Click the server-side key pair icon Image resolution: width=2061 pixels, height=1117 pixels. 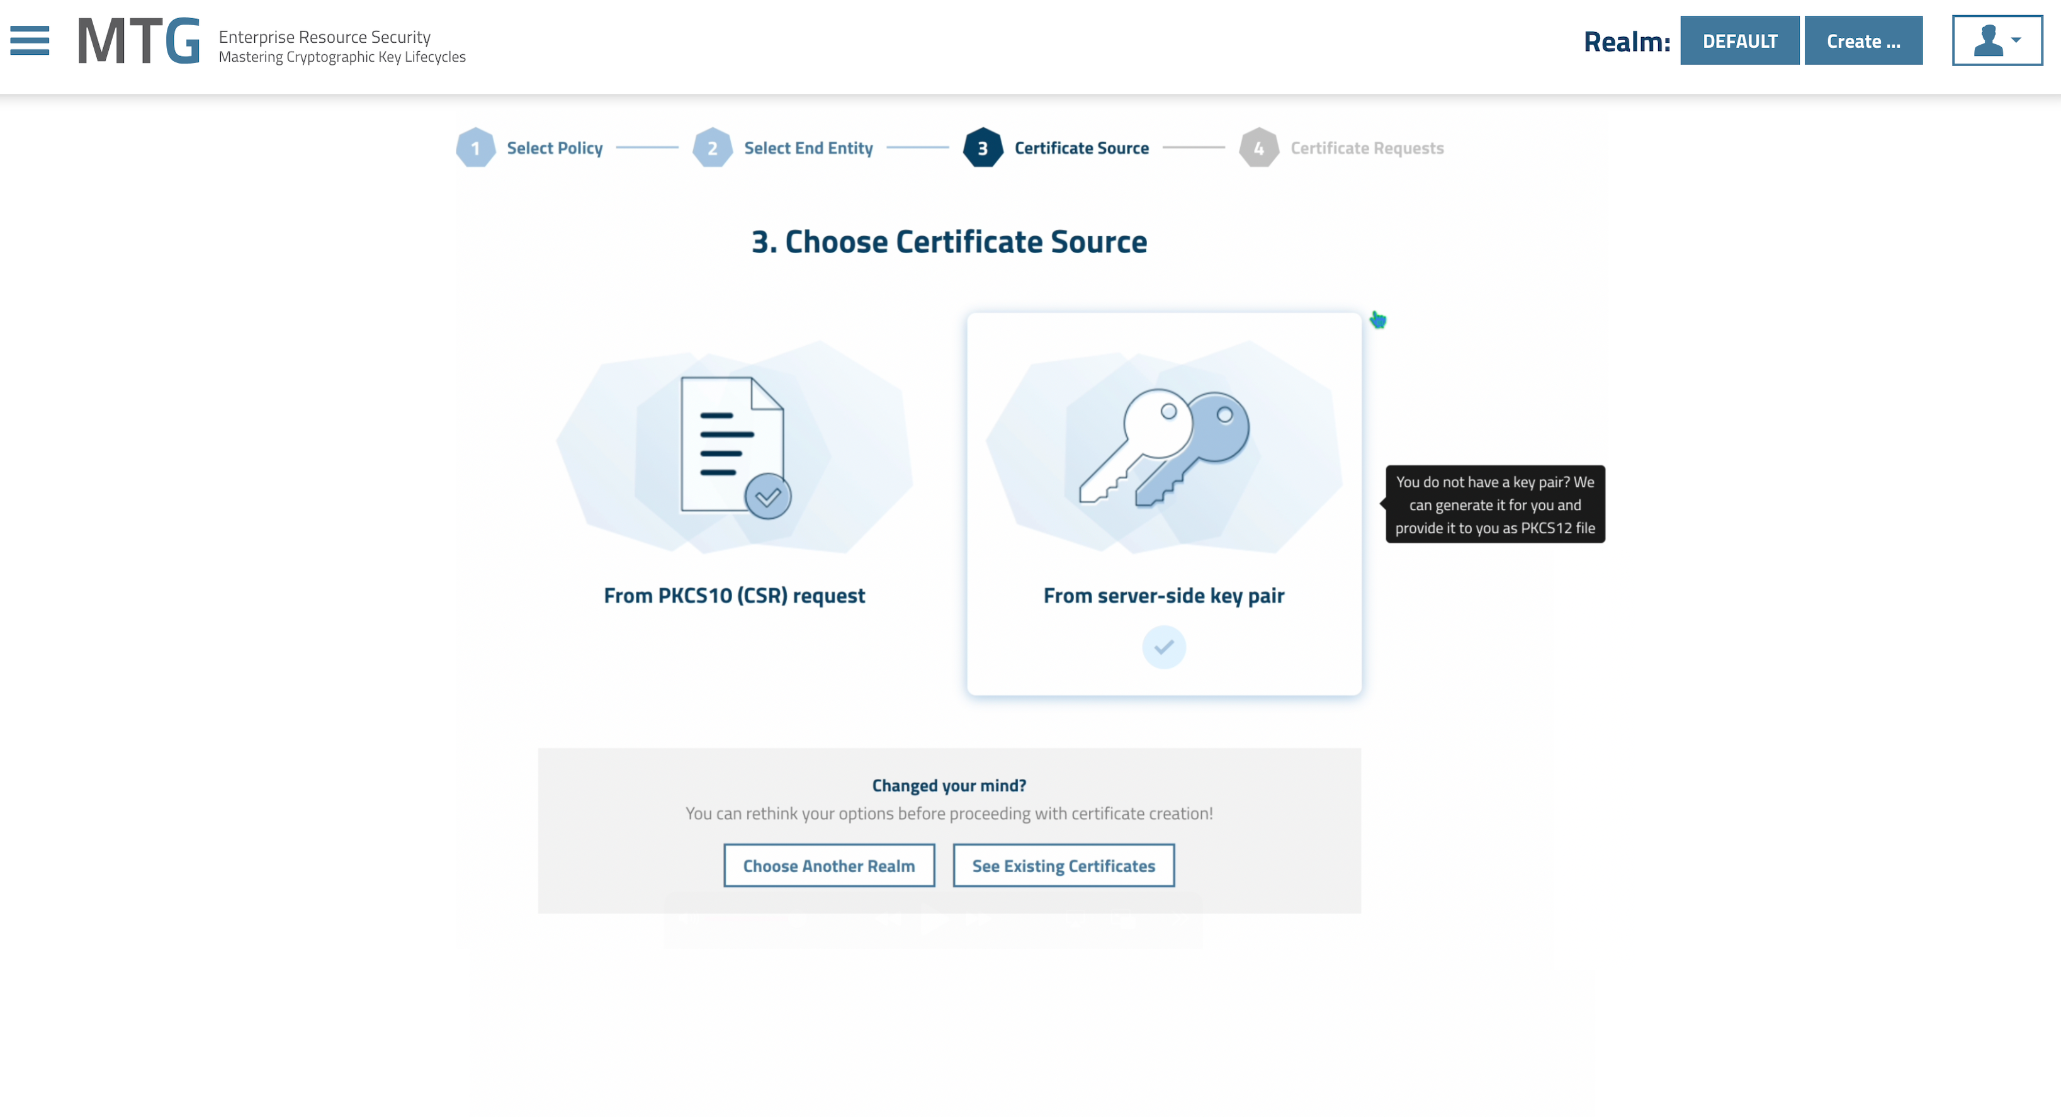point(1163,447)
